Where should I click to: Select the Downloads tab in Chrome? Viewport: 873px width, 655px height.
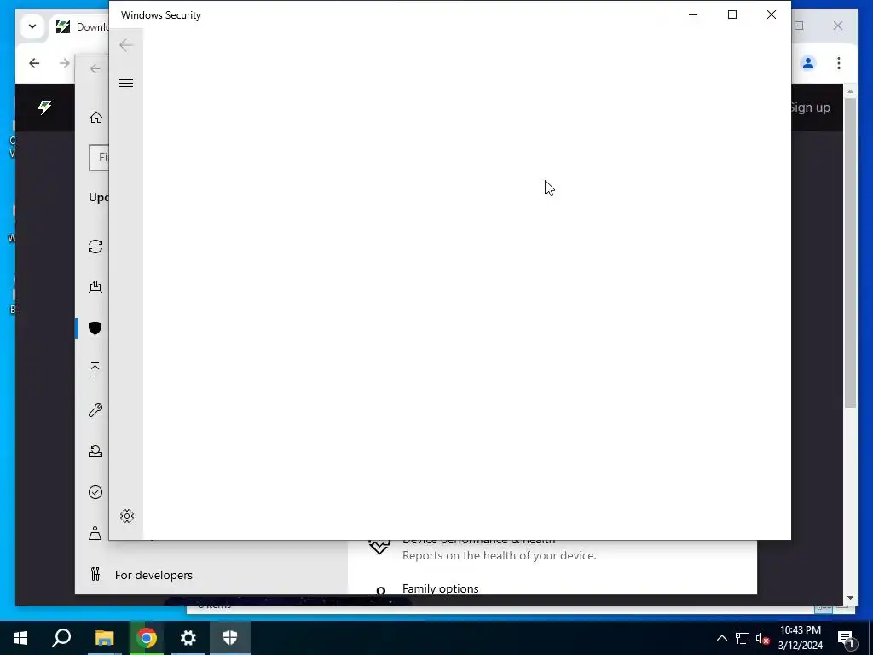(x=81, y=26)
